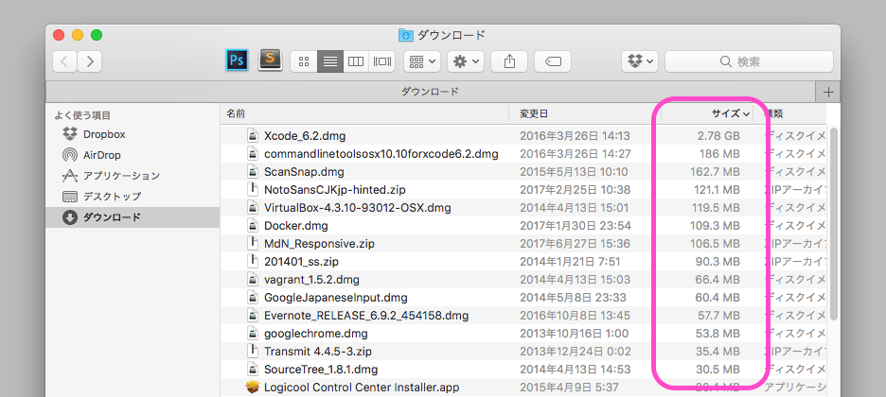Select Transmit 4.4.5-3.zip
The image size is (886, 397).
[x=317, y=352]
